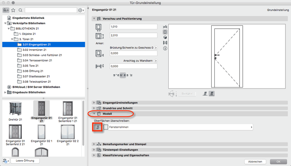This screenshot has width=291, height=166.
Task: Select the highlighted anchor point option
Action: click(123, 75)
